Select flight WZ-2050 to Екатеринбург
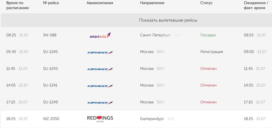 [51, 119]
